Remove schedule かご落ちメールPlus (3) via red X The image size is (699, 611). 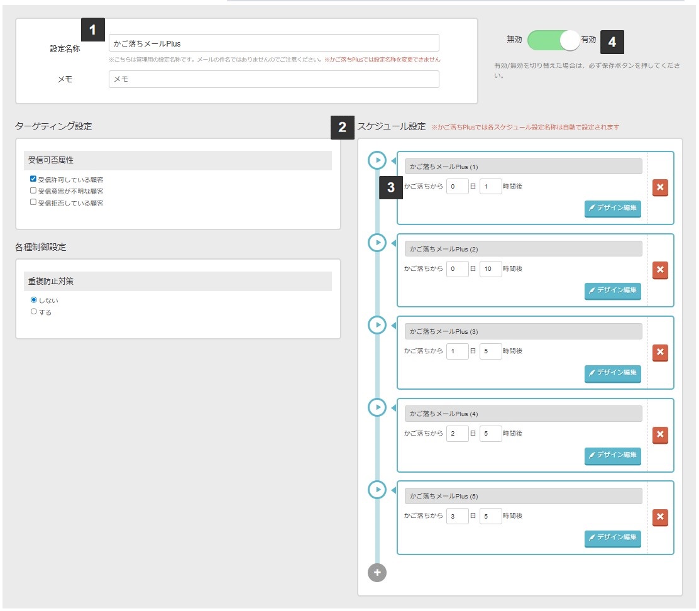(x=660, y=353)
